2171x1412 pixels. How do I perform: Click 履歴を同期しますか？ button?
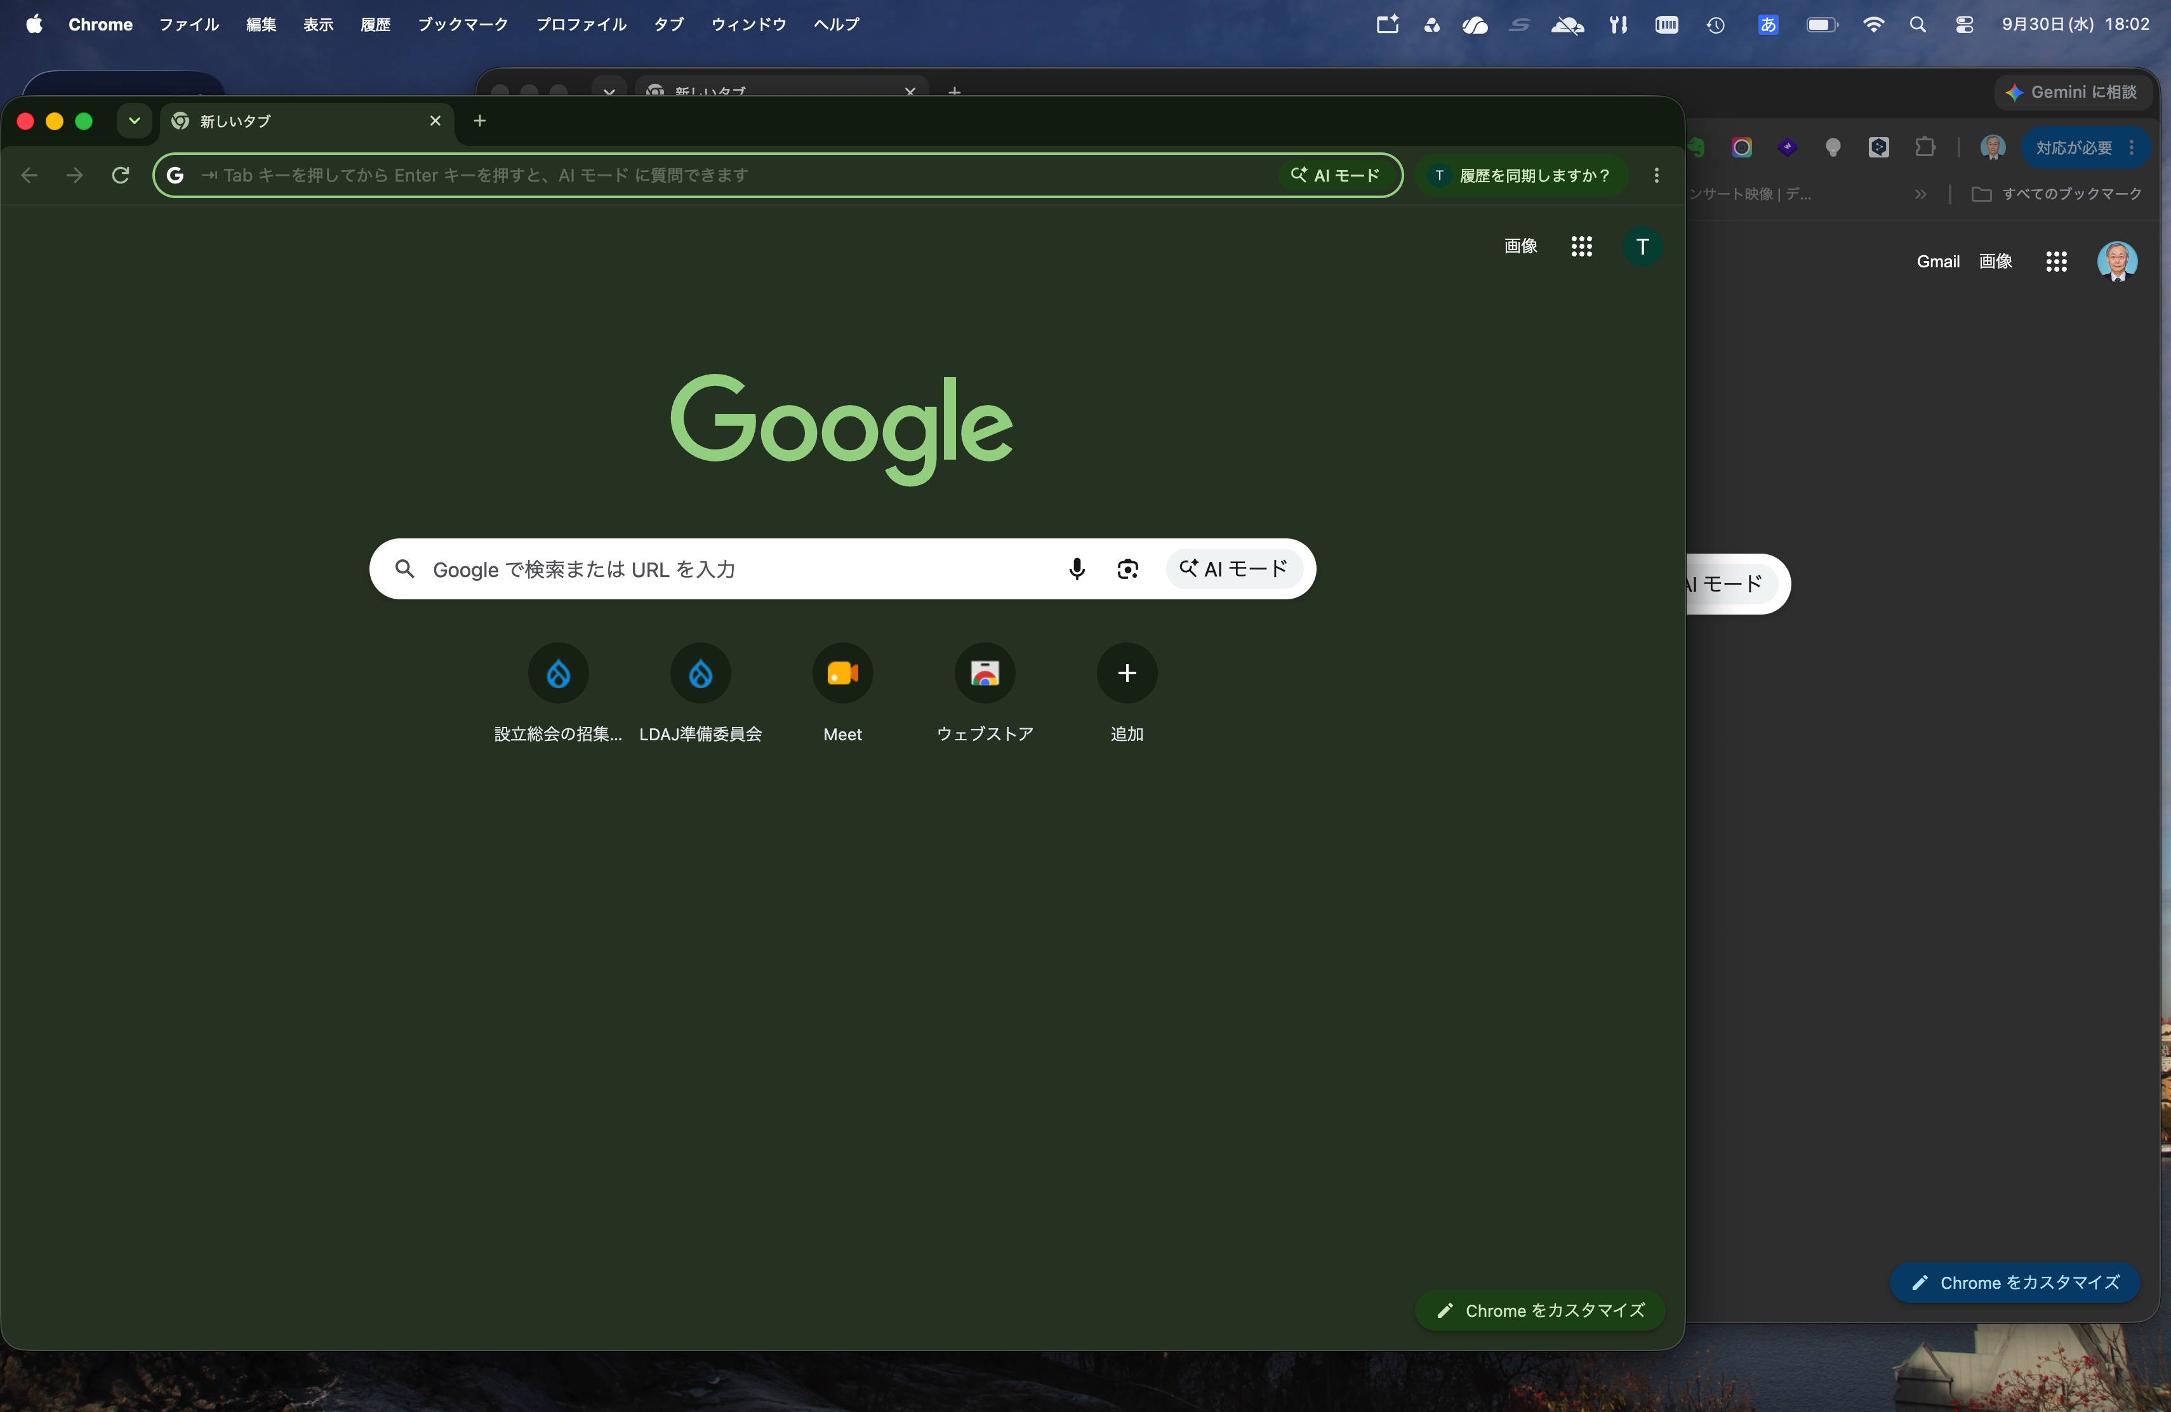click(x=1522, y=175)
